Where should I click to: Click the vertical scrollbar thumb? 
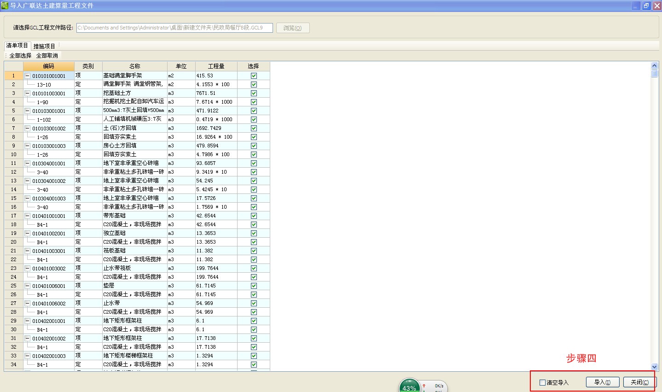[x=655, y=73]
